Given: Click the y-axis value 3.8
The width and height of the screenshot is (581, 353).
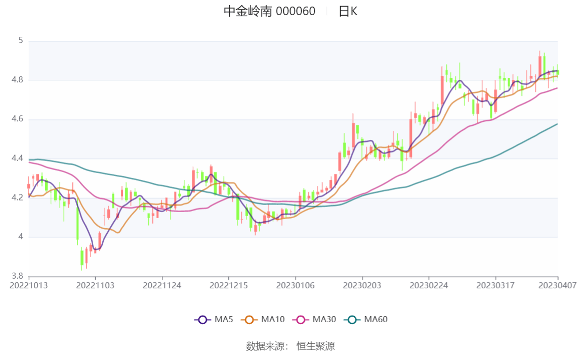Looking at the screenshot, I should pos(17,276).
